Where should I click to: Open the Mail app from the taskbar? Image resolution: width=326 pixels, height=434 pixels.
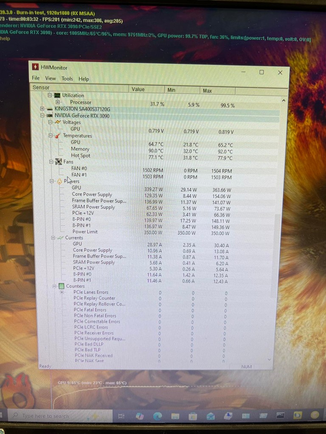(x=211, y=416)
